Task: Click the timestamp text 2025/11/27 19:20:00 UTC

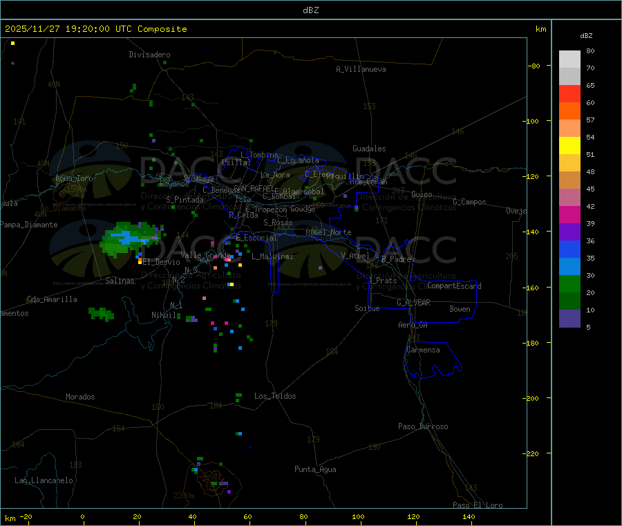Action: click(x=95, y=29)
